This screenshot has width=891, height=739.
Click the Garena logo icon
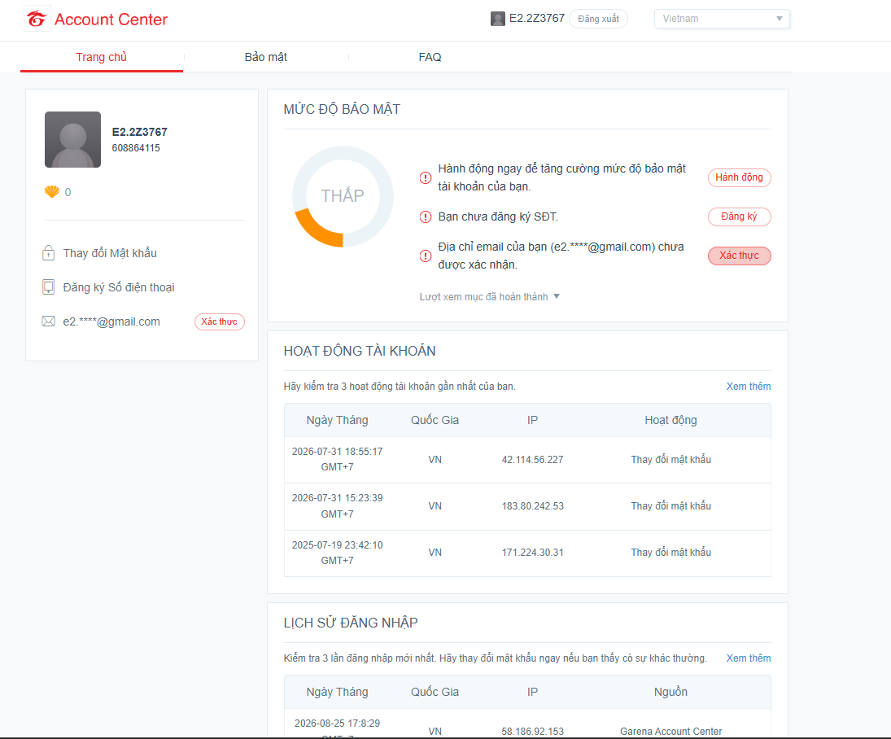click(x=37, y=19)
